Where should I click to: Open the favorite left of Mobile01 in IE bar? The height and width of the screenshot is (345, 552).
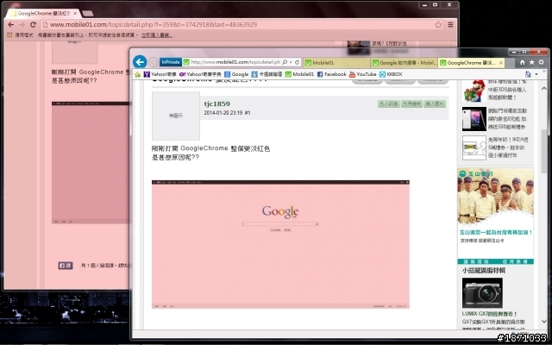click(267, 74)
